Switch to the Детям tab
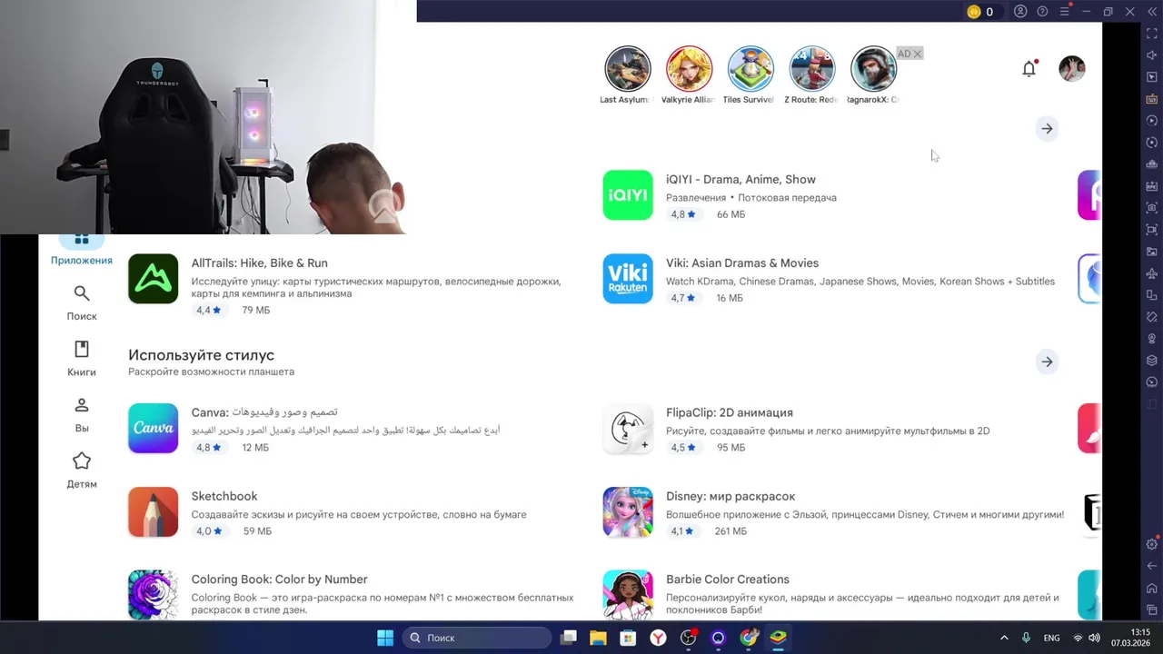 82,471
